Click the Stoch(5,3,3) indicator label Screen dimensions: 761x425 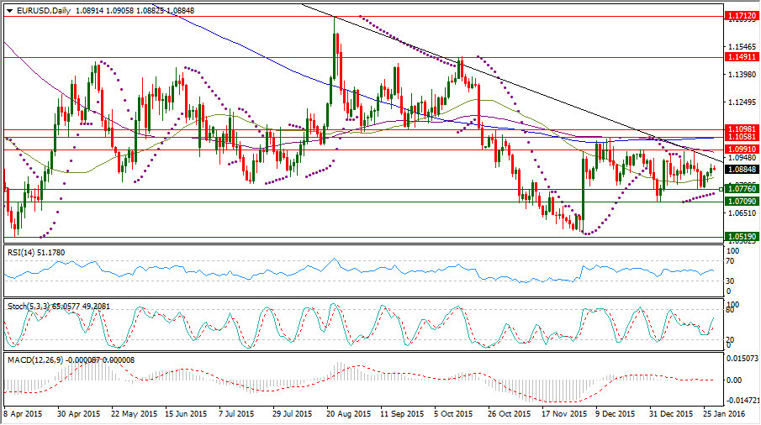(x=59, y=307)
